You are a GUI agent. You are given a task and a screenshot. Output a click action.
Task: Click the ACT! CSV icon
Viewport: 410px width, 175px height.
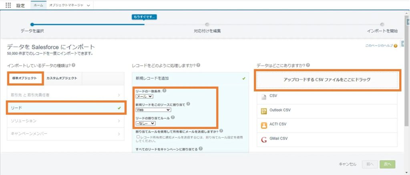pyautogui.click(x=263, y=125)
